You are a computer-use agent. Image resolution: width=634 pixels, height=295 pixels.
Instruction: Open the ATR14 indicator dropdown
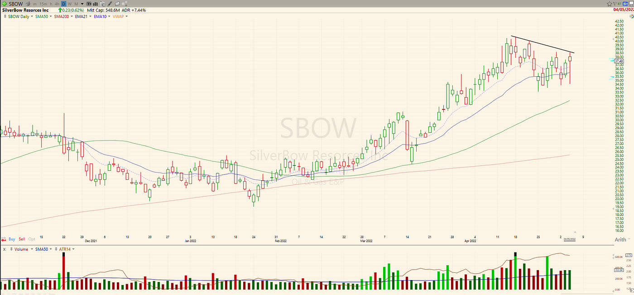tap(73, 249)
